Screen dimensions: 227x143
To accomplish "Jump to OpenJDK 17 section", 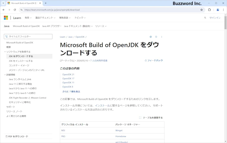I will (68, 79).
